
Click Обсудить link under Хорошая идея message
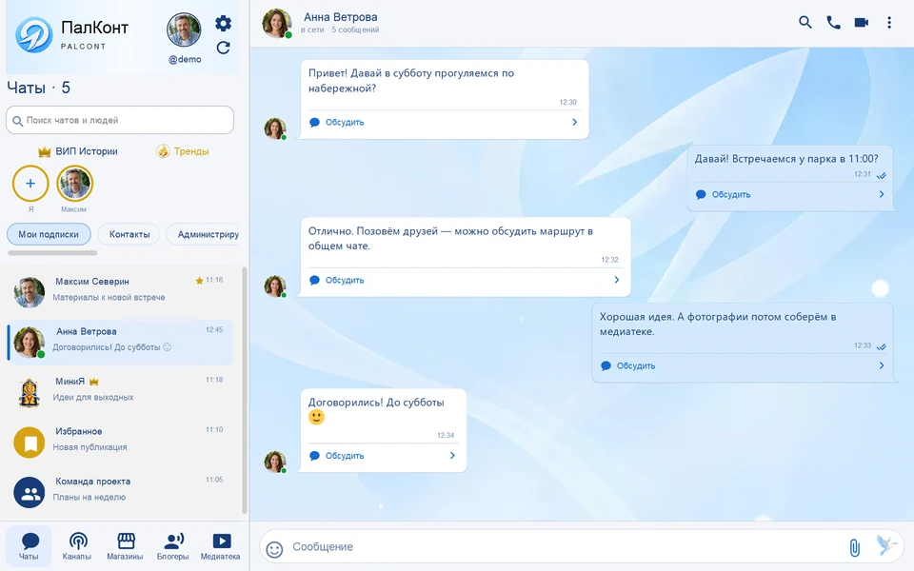coord(635,365)
